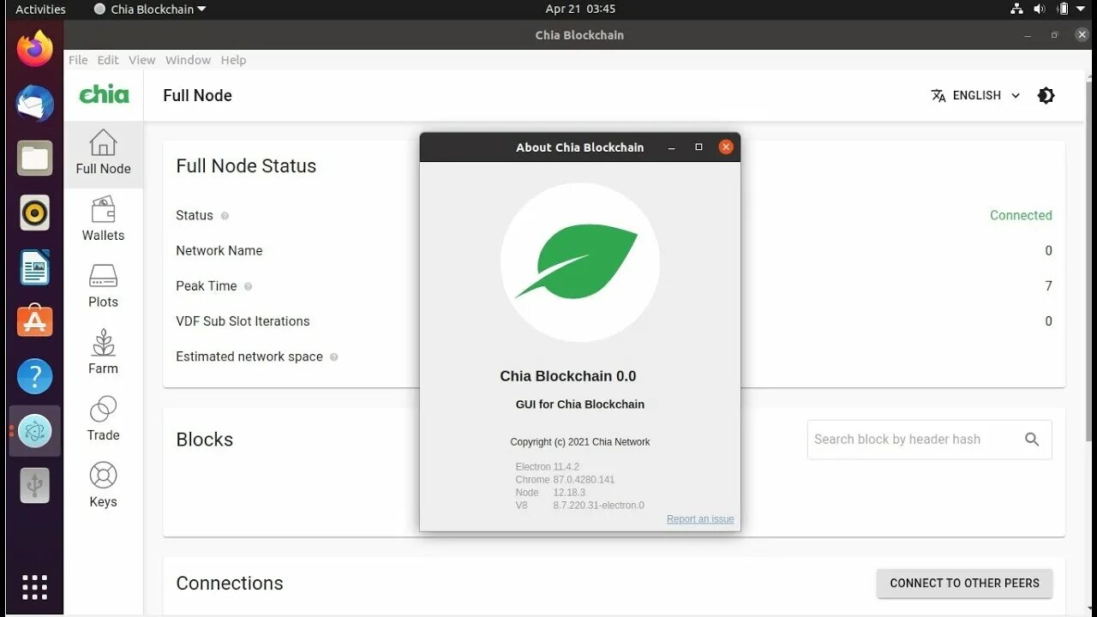This screenshot has height=617, width=1097.
Task: Click the Chia Blockchain 0.0 version text
Action: 568,376
